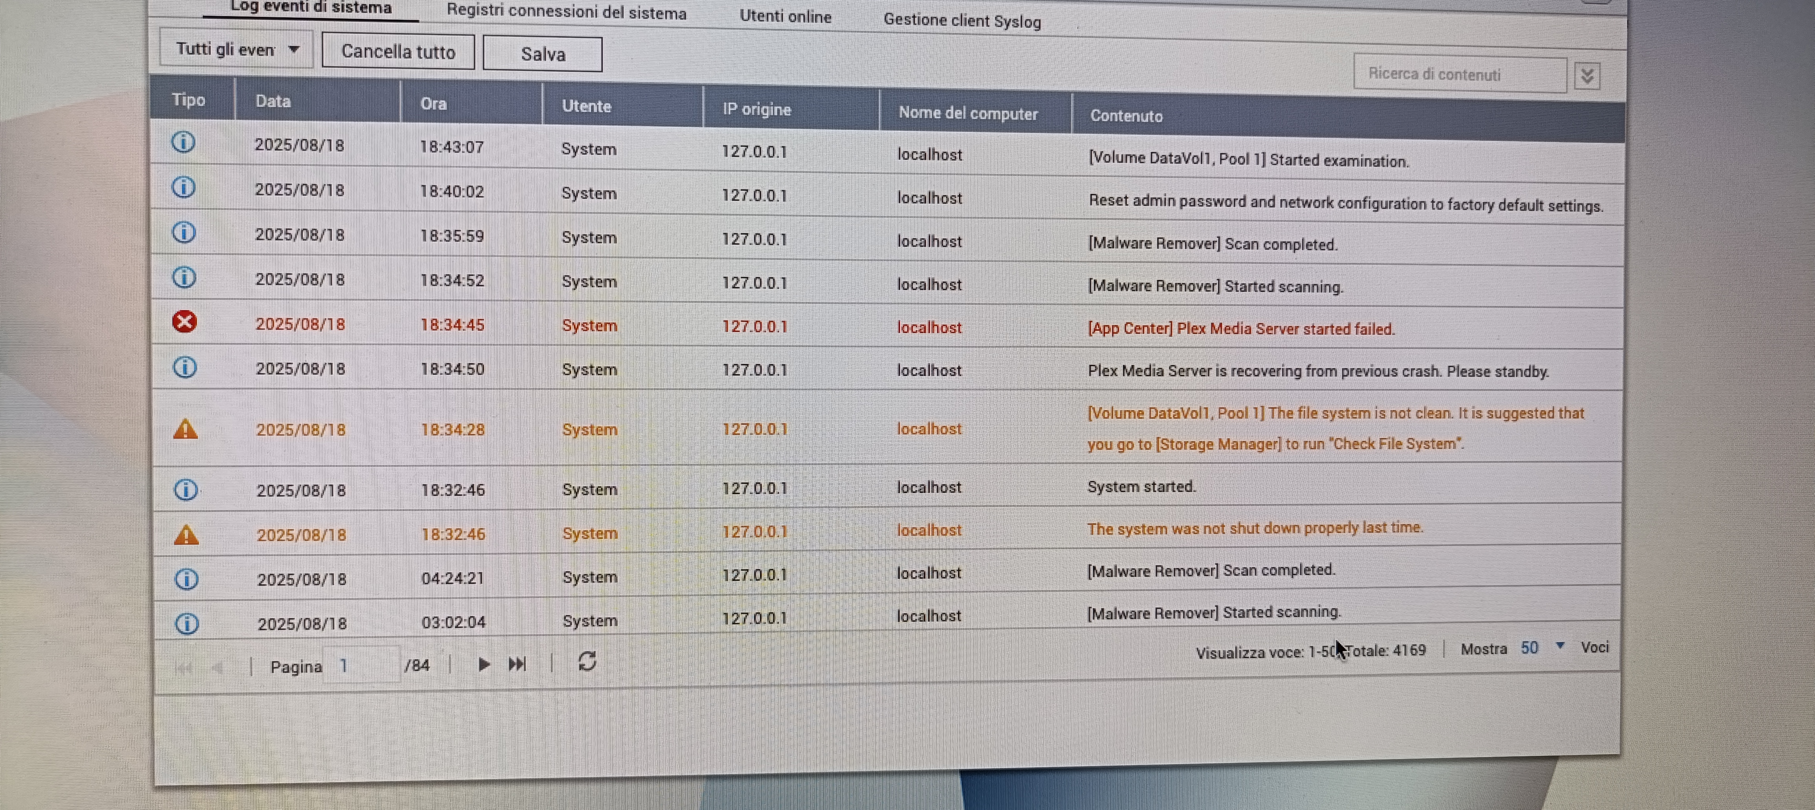Jump to the last log page
Screen dimensions: 1815x810
(517, 664)
